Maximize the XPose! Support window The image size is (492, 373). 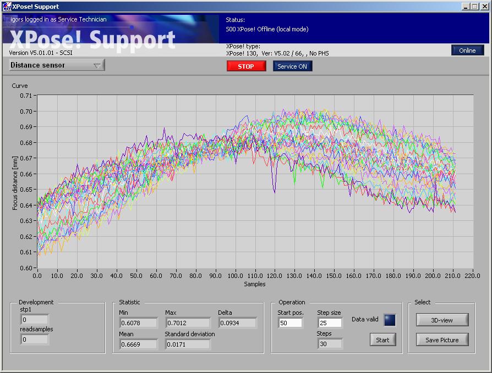475,6
